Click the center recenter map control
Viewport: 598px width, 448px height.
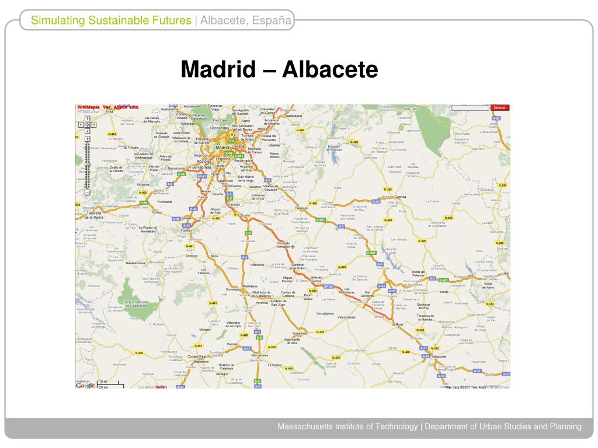87,125
